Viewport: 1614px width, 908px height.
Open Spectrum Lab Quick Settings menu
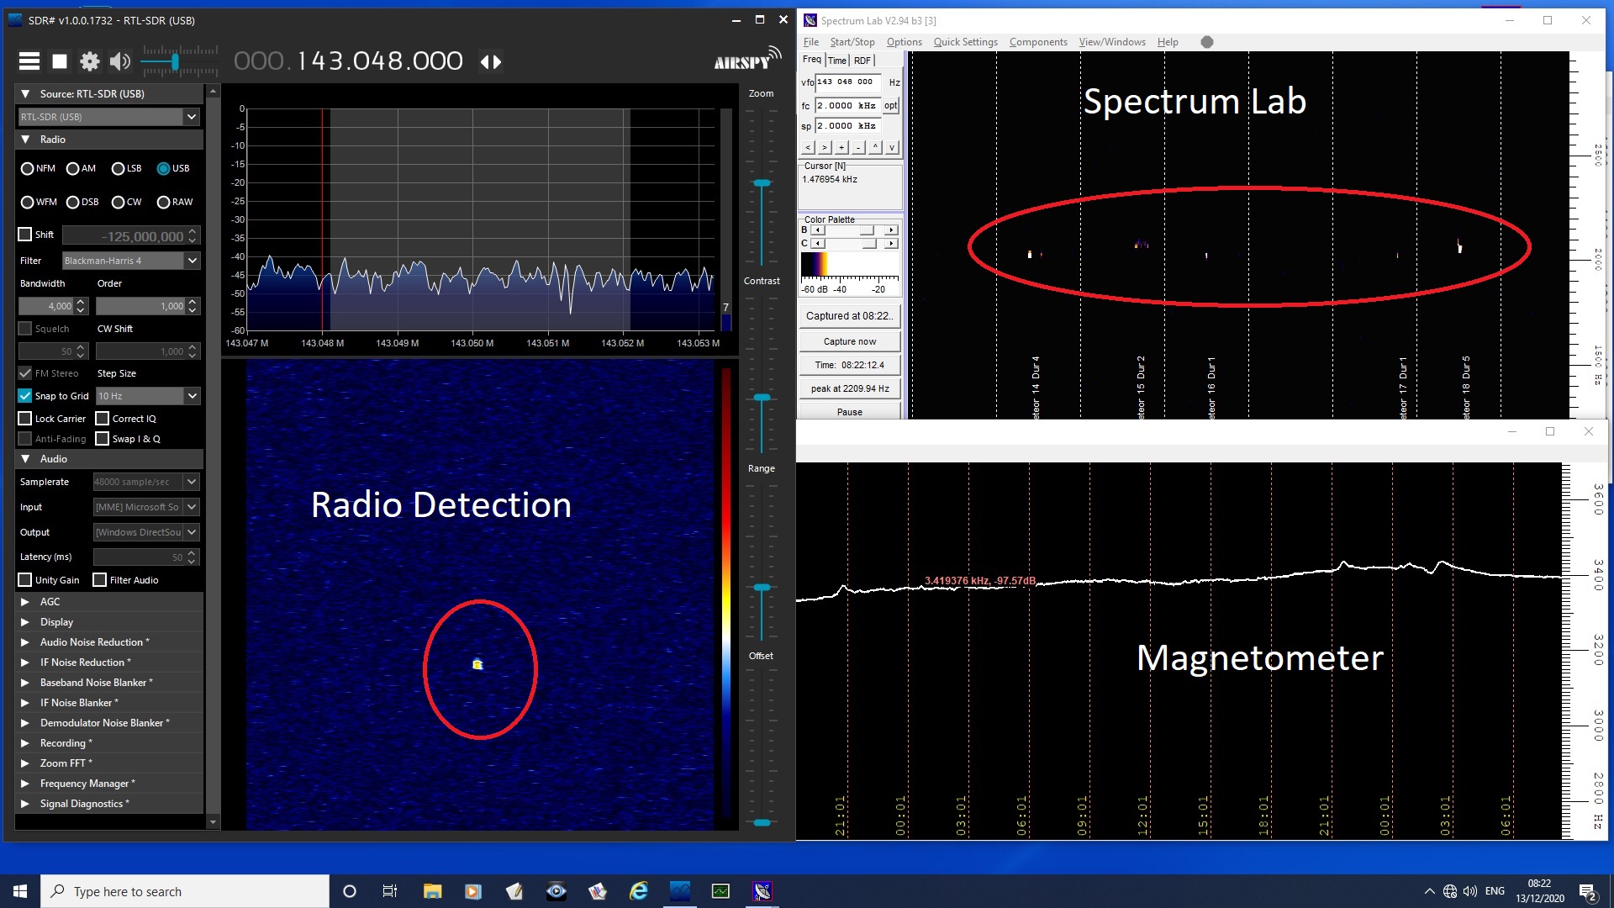tap(966, 42)
